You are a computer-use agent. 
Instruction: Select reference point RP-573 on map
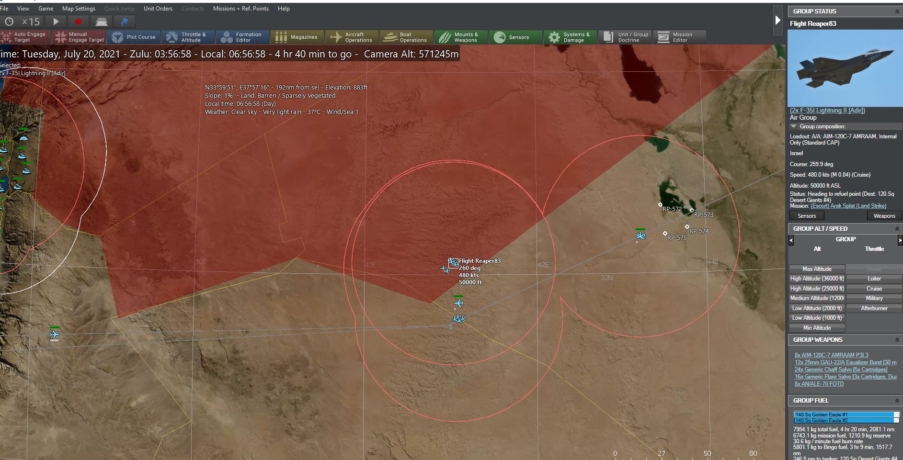[691, 211]
